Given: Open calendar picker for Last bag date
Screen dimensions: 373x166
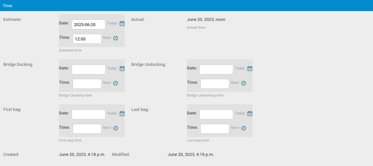Looking at the screenshot, I should (x=250, y=113).
